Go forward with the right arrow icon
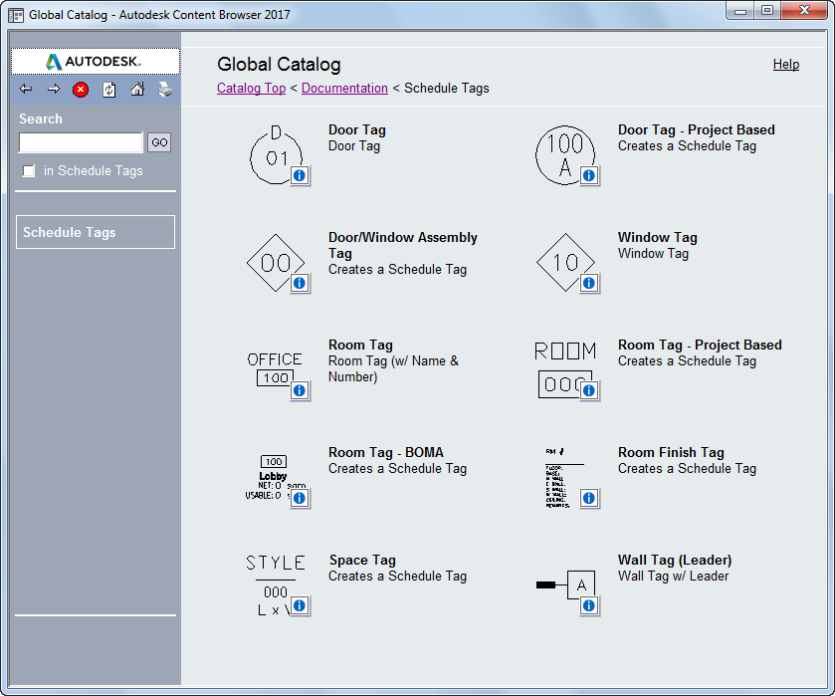The image size is (835, 696). (x=54, y=89)
